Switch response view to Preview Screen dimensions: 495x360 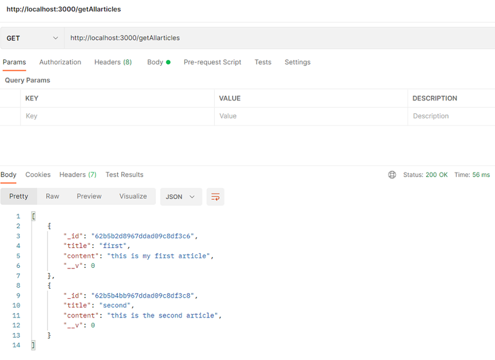(x=89, y=196)
